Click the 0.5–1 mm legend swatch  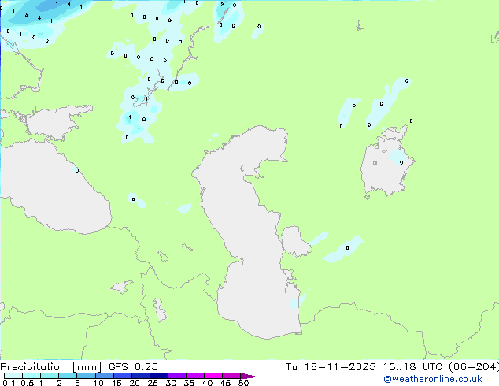click(31, 376)
